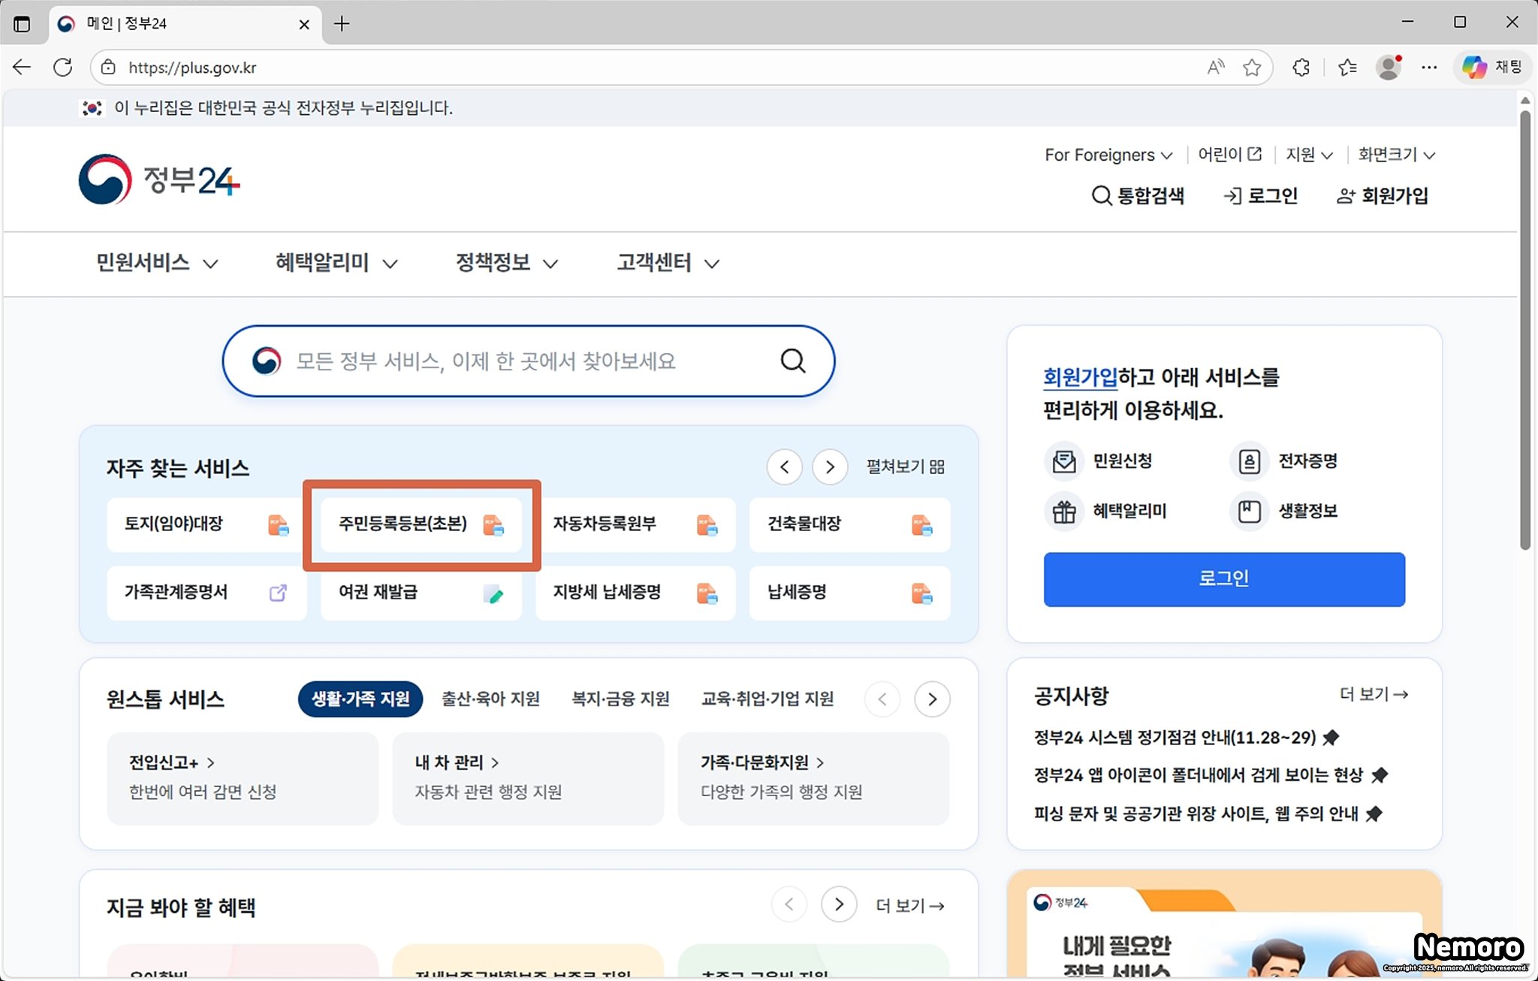
Task: Switch to 출산·육아 지원 tab
Action: [490, 699]
